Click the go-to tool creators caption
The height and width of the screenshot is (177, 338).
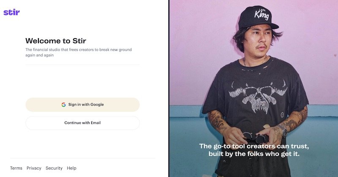point(254,150)
